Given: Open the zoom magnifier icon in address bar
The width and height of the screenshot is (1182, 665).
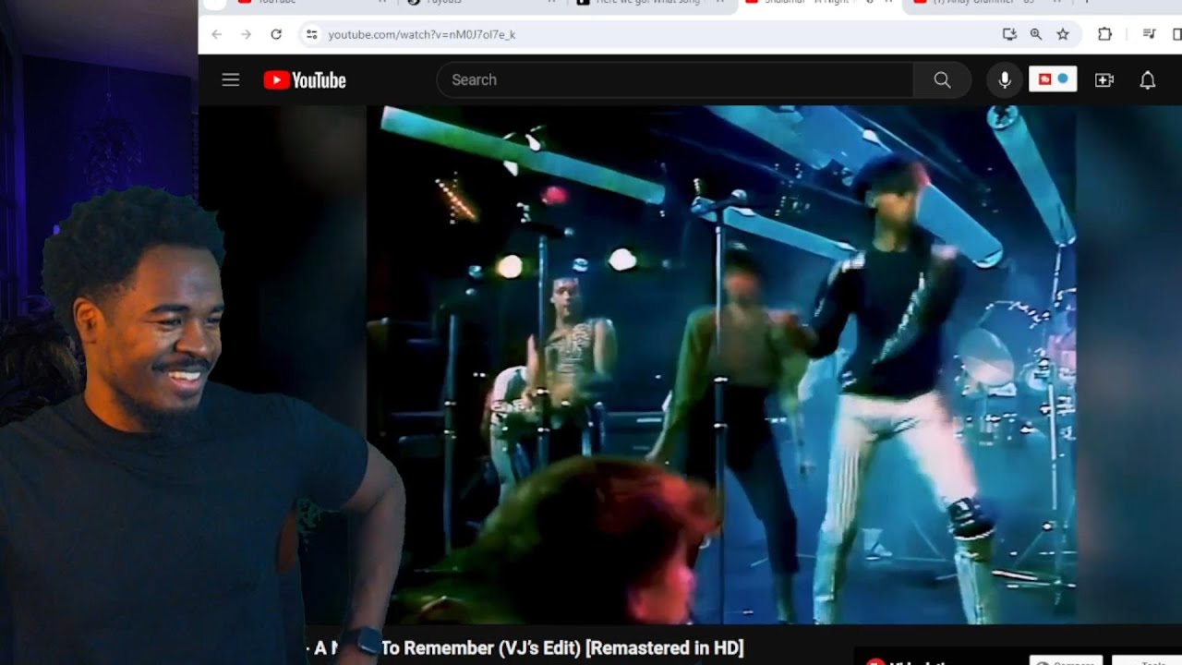Looking at the screenshot, I should click(x=1036, y=34).
